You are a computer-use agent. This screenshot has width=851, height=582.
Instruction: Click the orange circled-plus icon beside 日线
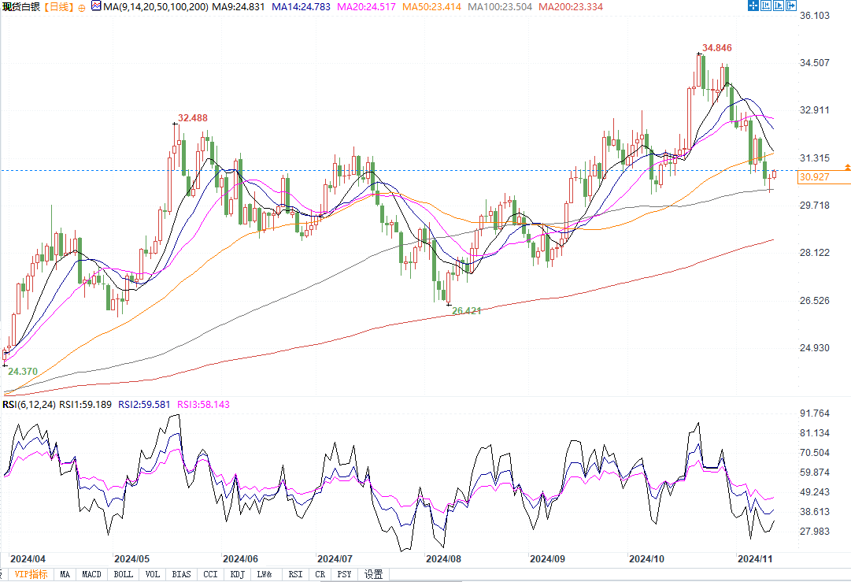tap(81, 6)
